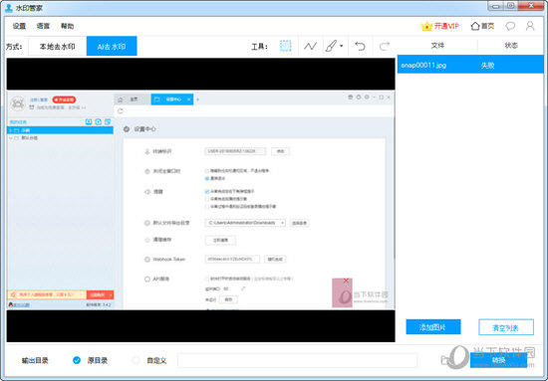Click the redo arrow icon
This screenshot has width=548, height=381.
pos(385,46)
